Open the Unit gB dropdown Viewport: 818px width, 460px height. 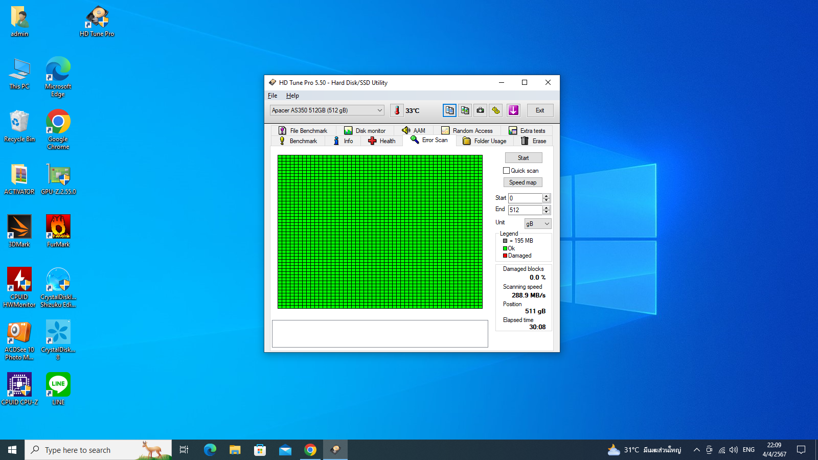point(538,224)
